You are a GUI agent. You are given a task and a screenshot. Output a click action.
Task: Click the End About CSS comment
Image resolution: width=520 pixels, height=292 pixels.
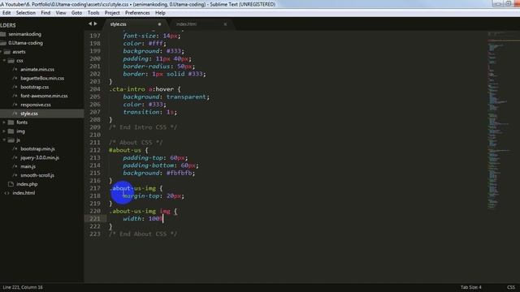143,234
